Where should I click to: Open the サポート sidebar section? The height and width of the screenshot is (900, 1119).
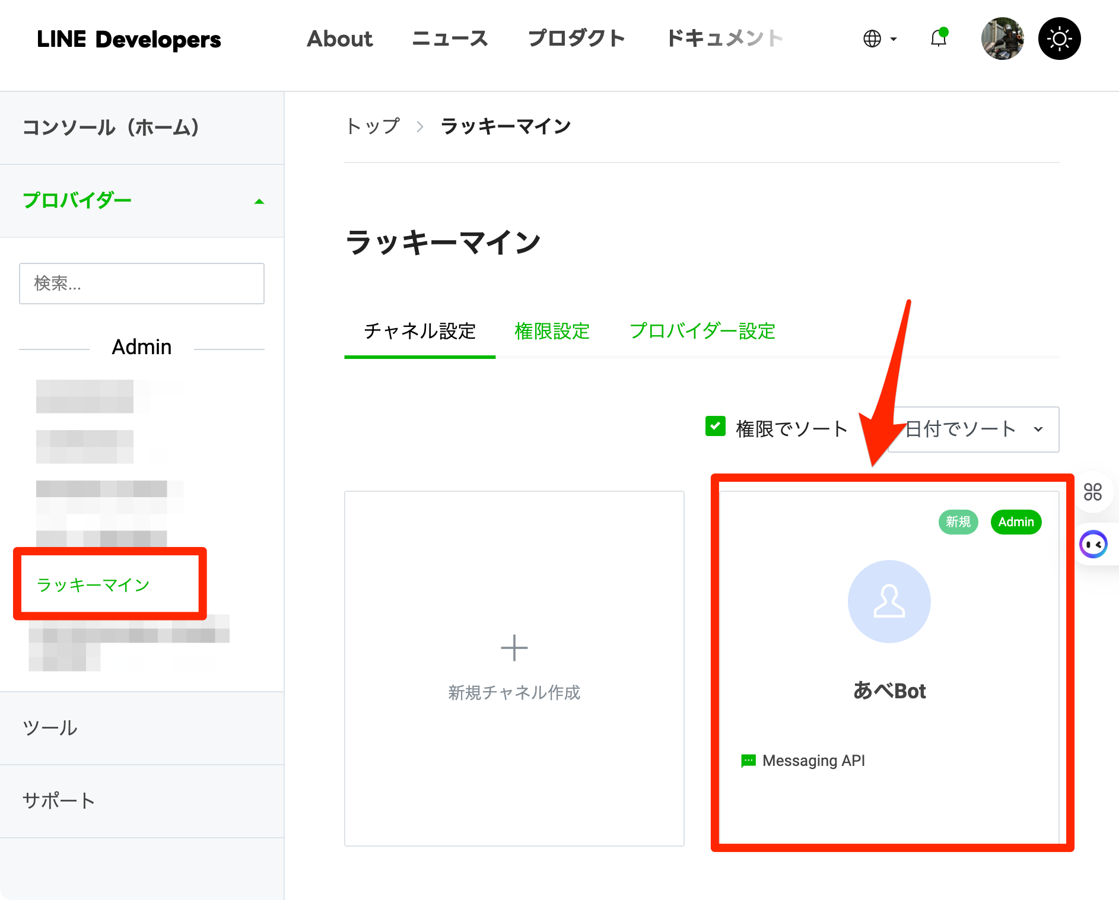coord(142,801)
